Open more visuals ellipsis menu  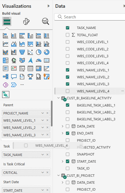[22, 85]
